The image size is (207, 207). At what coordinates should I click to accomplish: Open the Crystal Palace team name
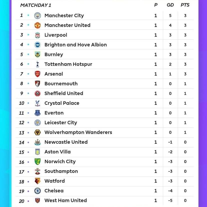(62, 103)
